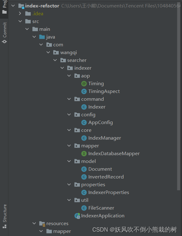Collapse the util package chevron

pyautogui.click(x=69, y=200)
